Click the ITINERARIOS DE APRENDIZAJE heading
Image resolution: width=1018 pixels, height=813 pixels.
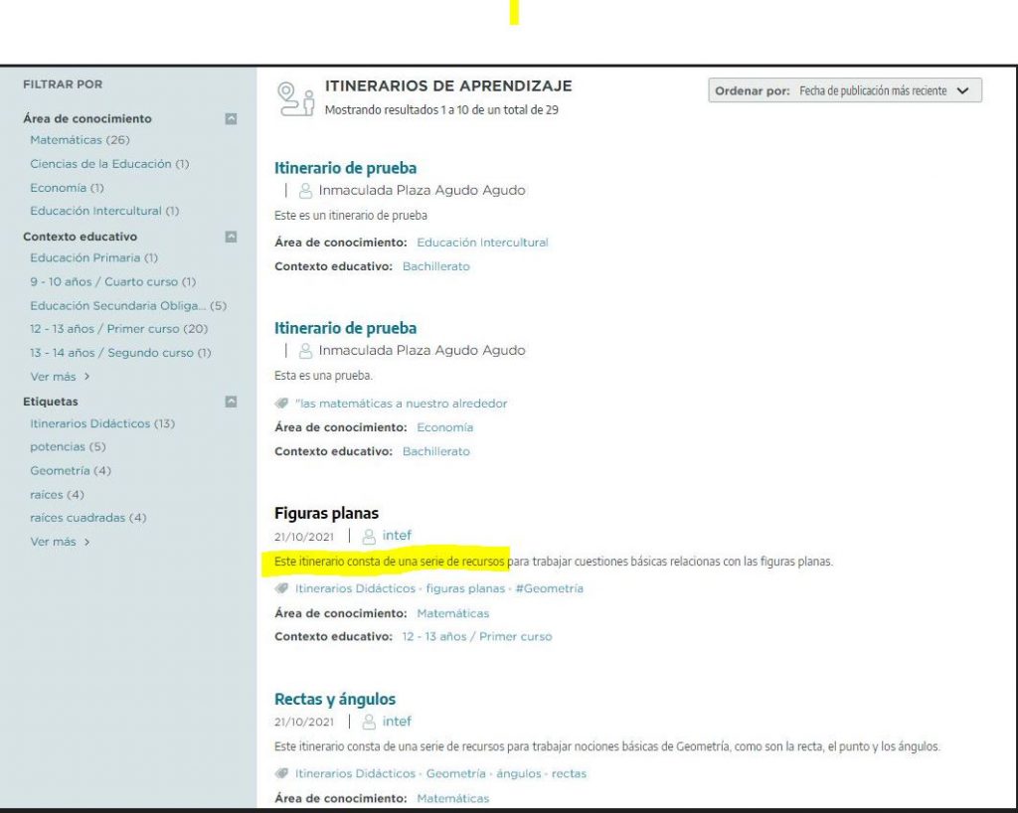[x=448, y=86]
